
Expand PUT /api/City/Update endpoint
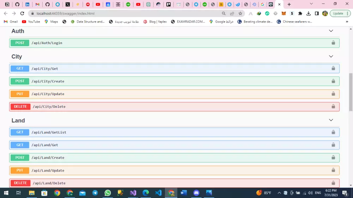point(174,94)
